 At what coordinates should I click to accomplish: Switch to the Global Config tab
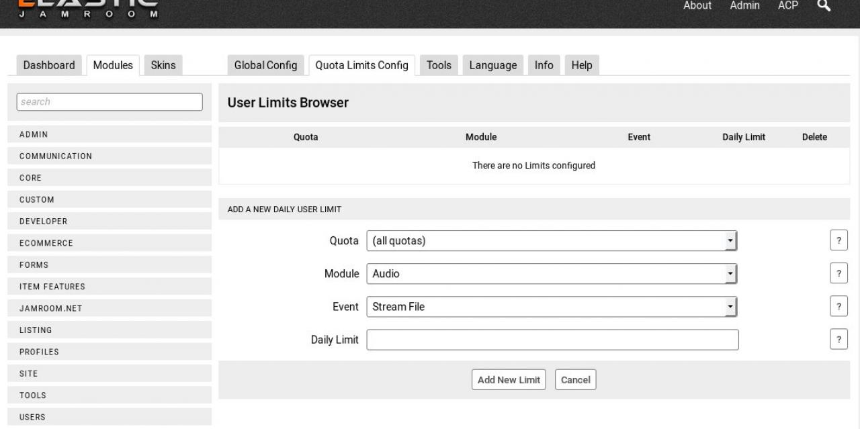coord(265,65)
